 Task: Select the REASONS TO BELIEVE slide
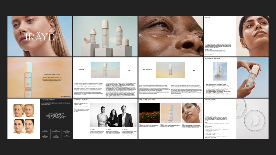click(x=236, y=77)
